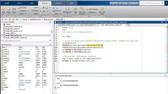Screen dimensions: 168x94
Task: Select engi460_hireskip.m file
Action: 14,27
